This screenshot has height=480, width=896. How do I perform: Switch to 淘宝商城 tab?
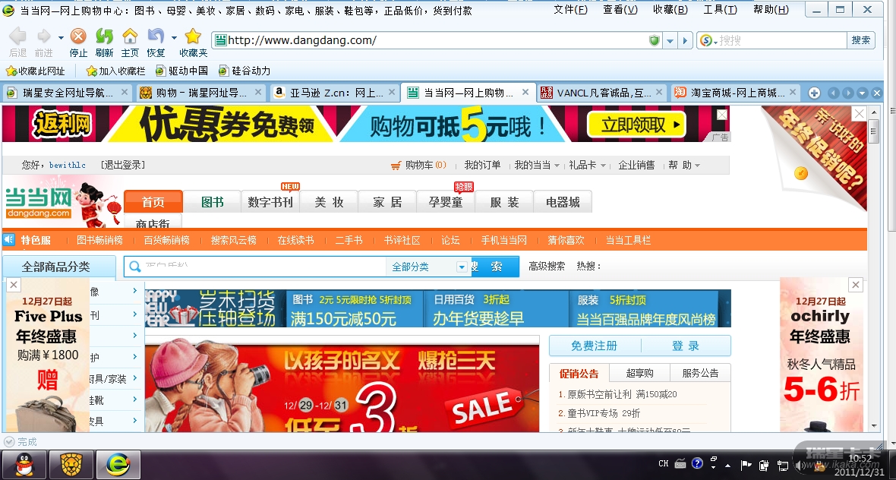pos(736,93)
